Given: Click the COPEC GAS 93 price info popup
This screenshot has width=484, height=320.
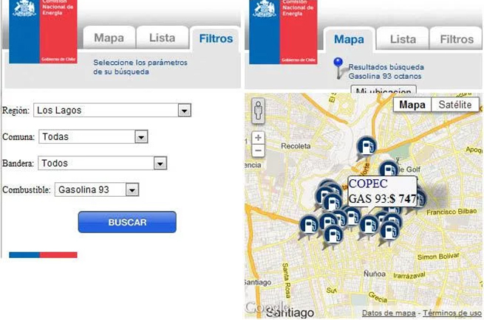Looking at the screenshot, I should pyautogui.click(x=383, y=192).
